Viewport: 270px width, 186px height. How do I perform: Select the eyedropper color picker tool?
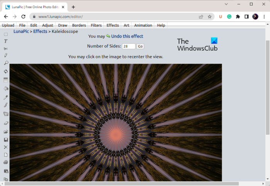(6, 97)
